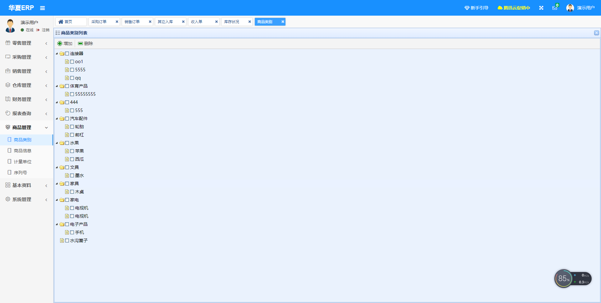Expand the 仓库管理 sidebar menu

pyautogui.click(x=26, y=85)
